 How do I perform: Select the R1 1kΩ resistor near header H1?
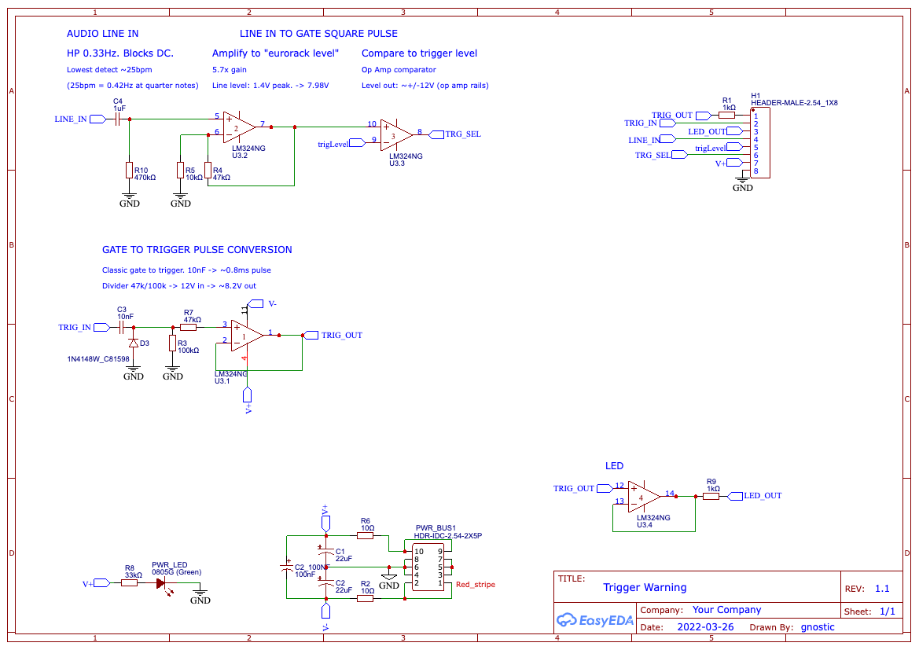pos(726,116)
